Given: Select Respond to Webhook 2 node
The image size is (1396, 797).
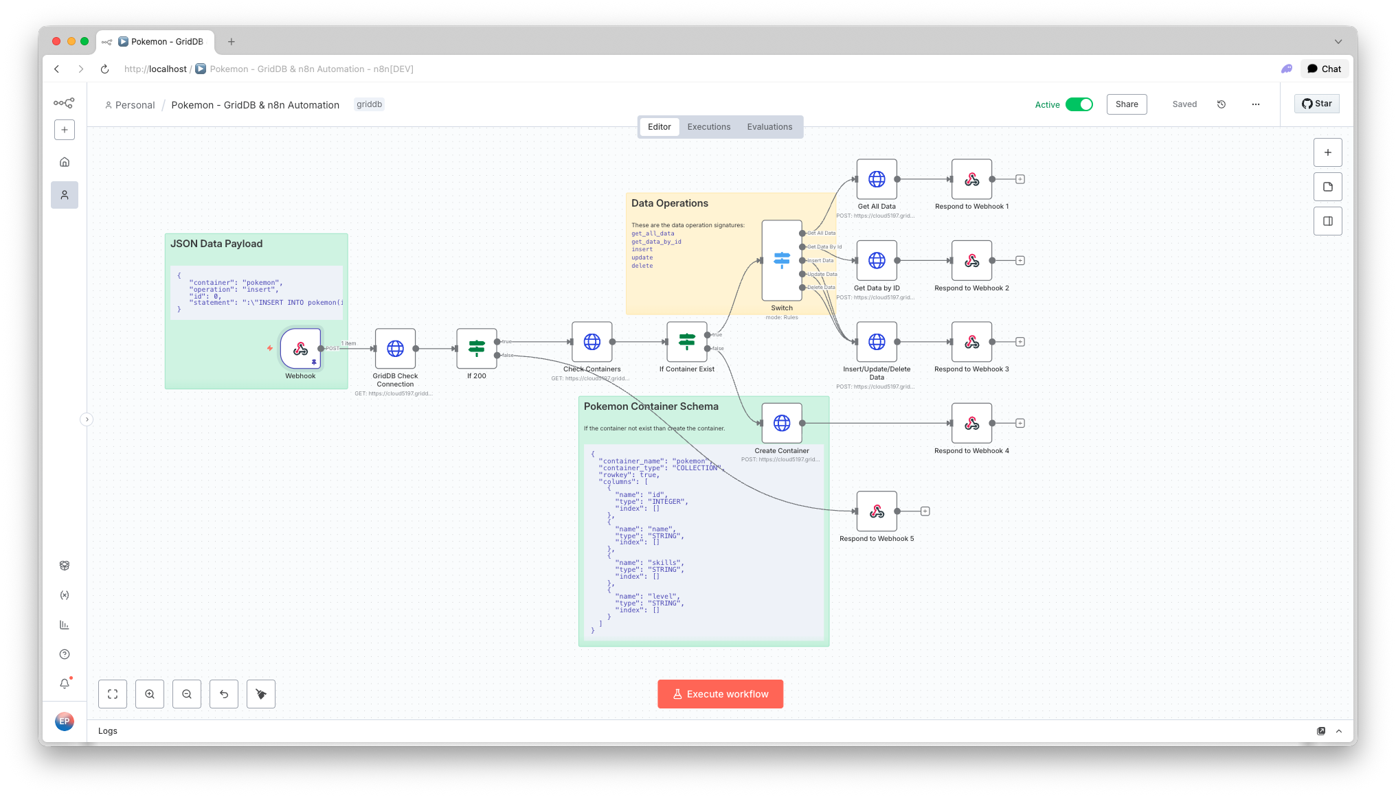Looking at the screenshot, I should [x=971, y=261].
